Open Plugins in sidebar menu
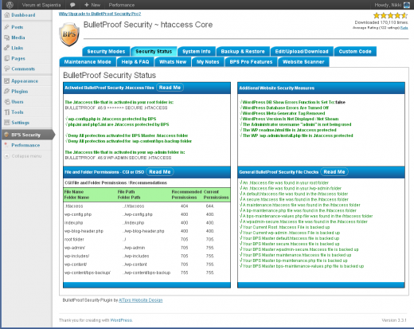The height and width of the screenshot is (329, 414). tap(20, 92)
